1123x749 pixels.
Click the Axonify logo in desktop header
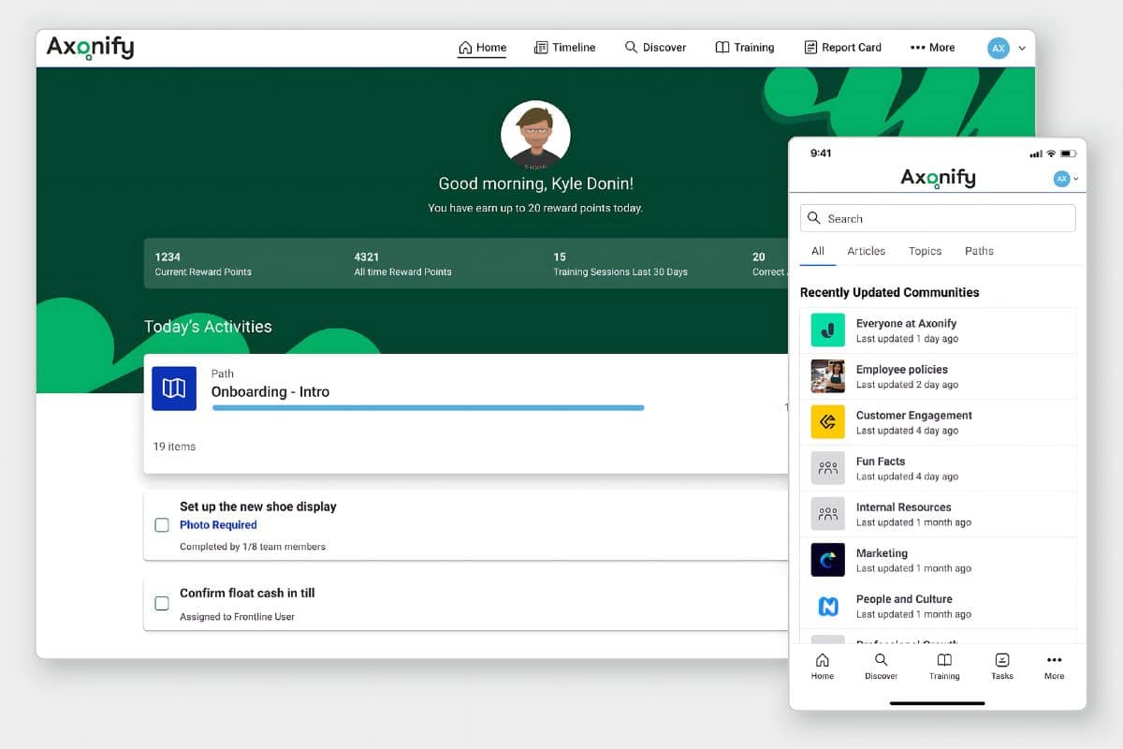(x=90, y=47)
